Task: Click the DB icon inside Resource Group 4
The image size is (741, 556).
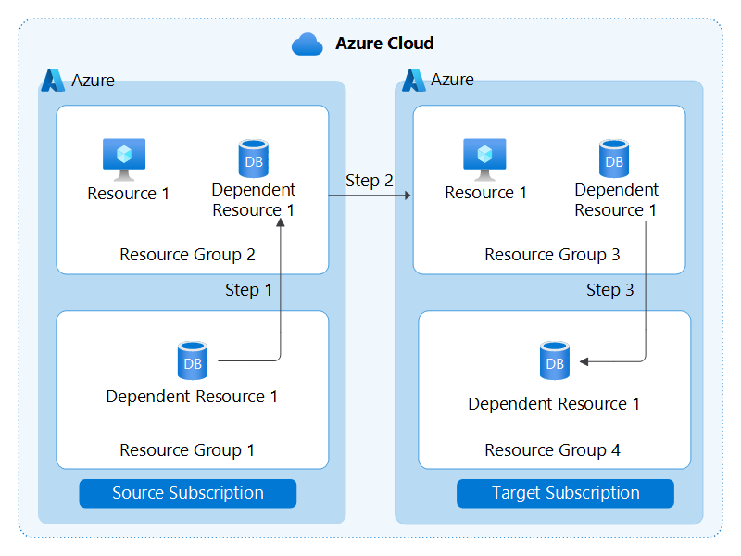Action: 554,362
